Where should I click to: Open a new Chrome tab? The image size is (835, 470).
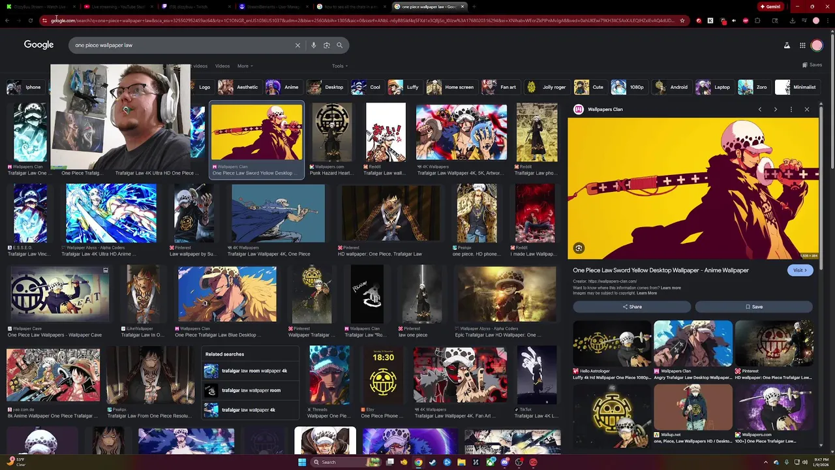pyautogui.click(x=474, y=7)
